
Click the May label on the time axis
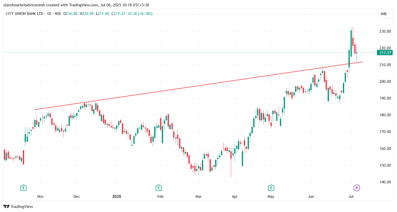[271, 197]
